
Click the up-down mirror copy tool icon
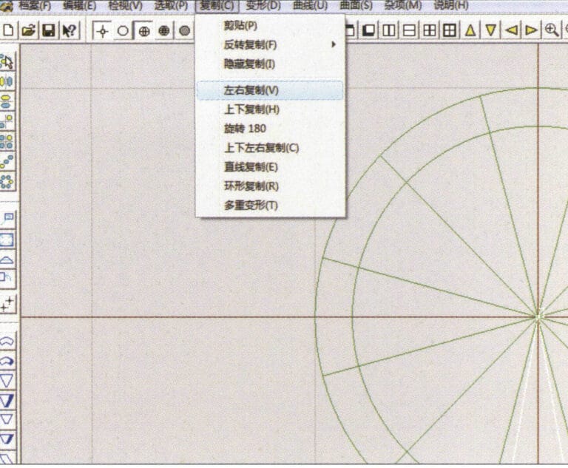[x=7, y=101]
